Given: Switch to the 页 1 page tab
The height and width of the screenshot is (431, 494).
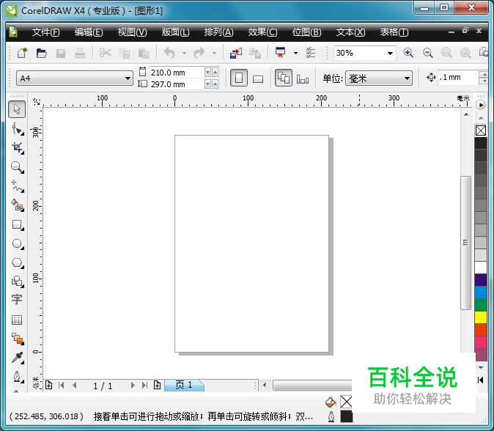Looking at the screenshot, I should tap(184, 385).
